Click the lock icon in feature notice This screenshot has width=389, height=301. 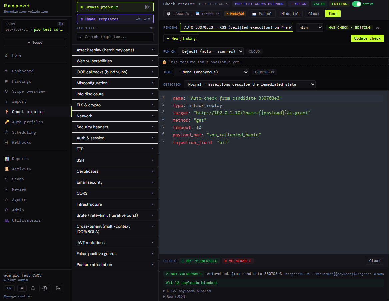164,62
